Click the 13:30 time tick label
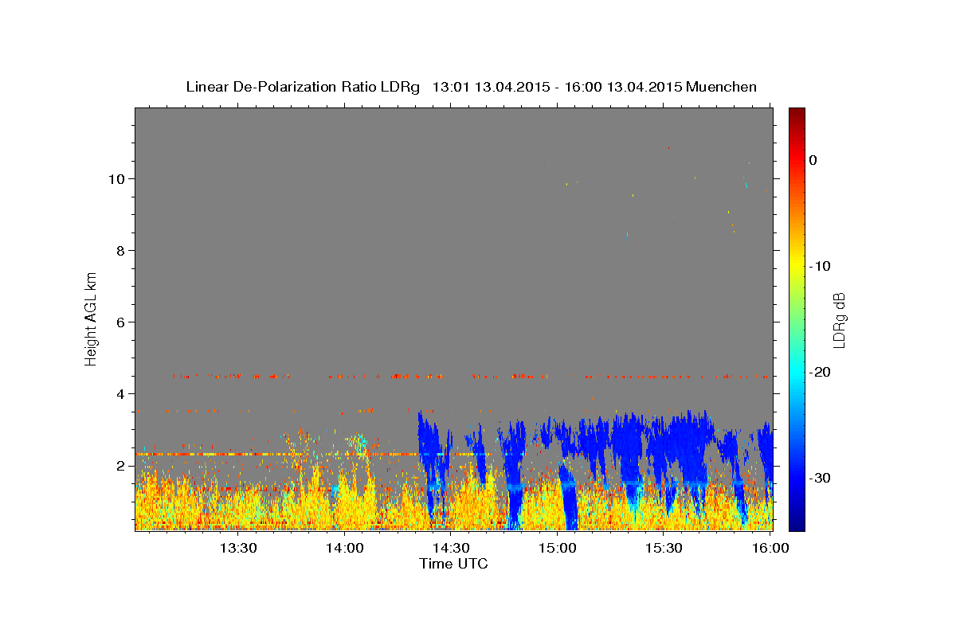This screenshot has height=637, width=956. (x=238, y=548)
